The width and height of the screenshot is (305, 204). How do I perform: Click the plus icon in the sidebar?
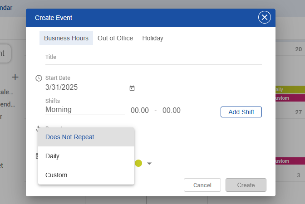click(15, 77)
